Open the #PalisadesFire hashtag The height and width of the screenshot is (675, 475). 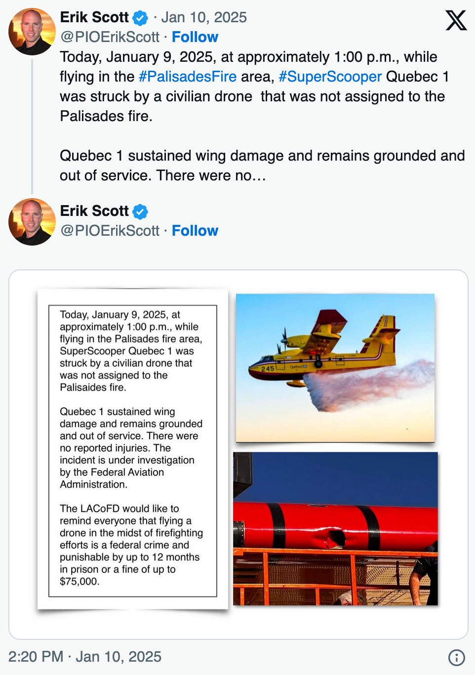pos(188,77)
